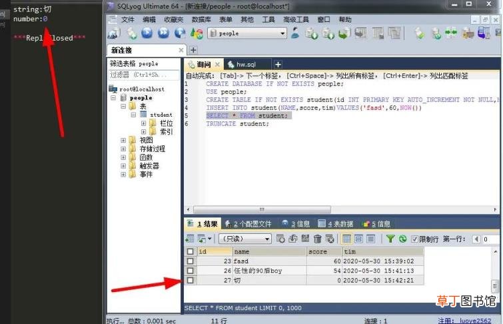Toggle the 限制行 limit rows checkbox
Screen dimensions: 503x324
414,239
